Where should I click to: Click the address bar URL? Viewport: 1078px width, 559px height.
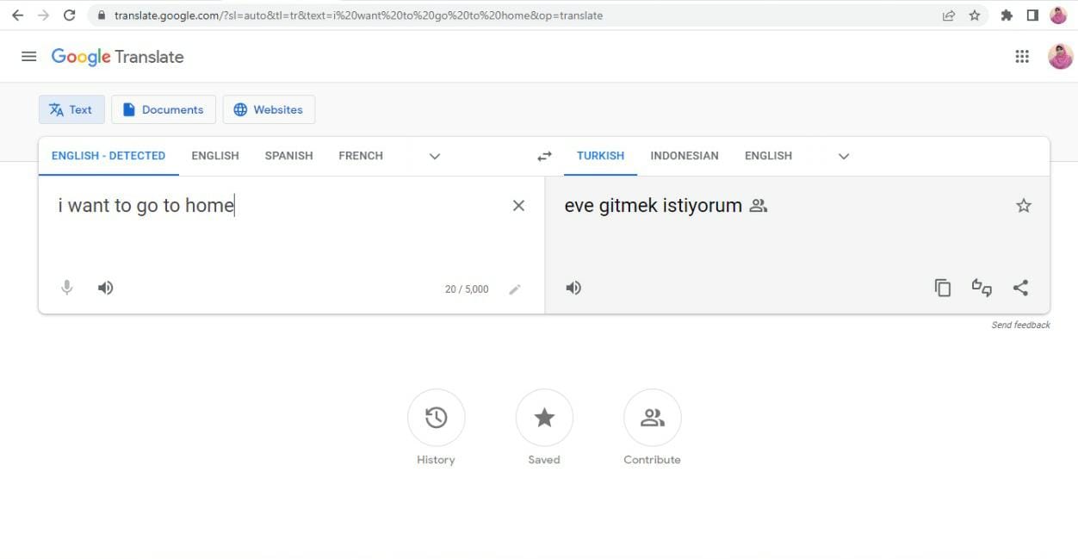tap(358, 16)
